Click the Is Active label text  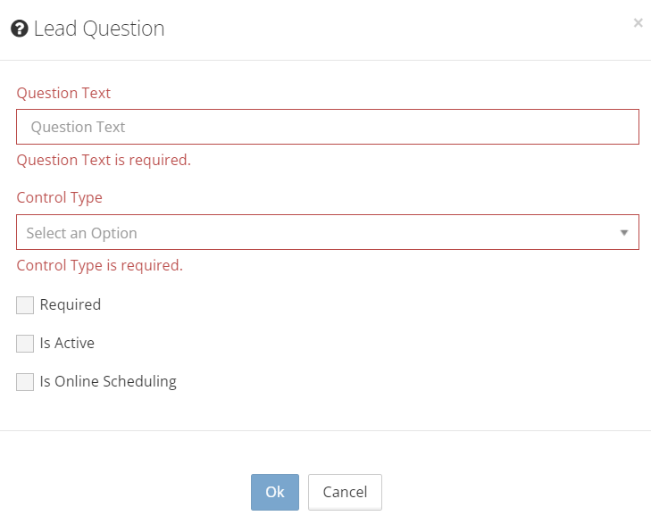click(x=67, y=343)
